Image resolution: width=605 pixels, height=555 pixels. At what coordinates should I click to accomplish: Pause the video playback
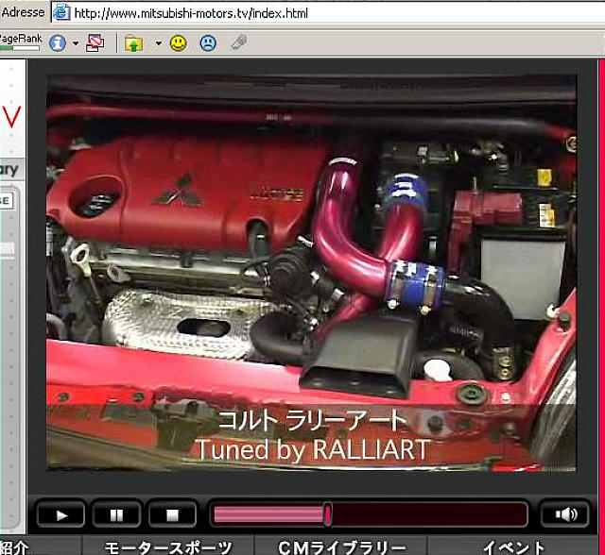(x=117, y=515)
